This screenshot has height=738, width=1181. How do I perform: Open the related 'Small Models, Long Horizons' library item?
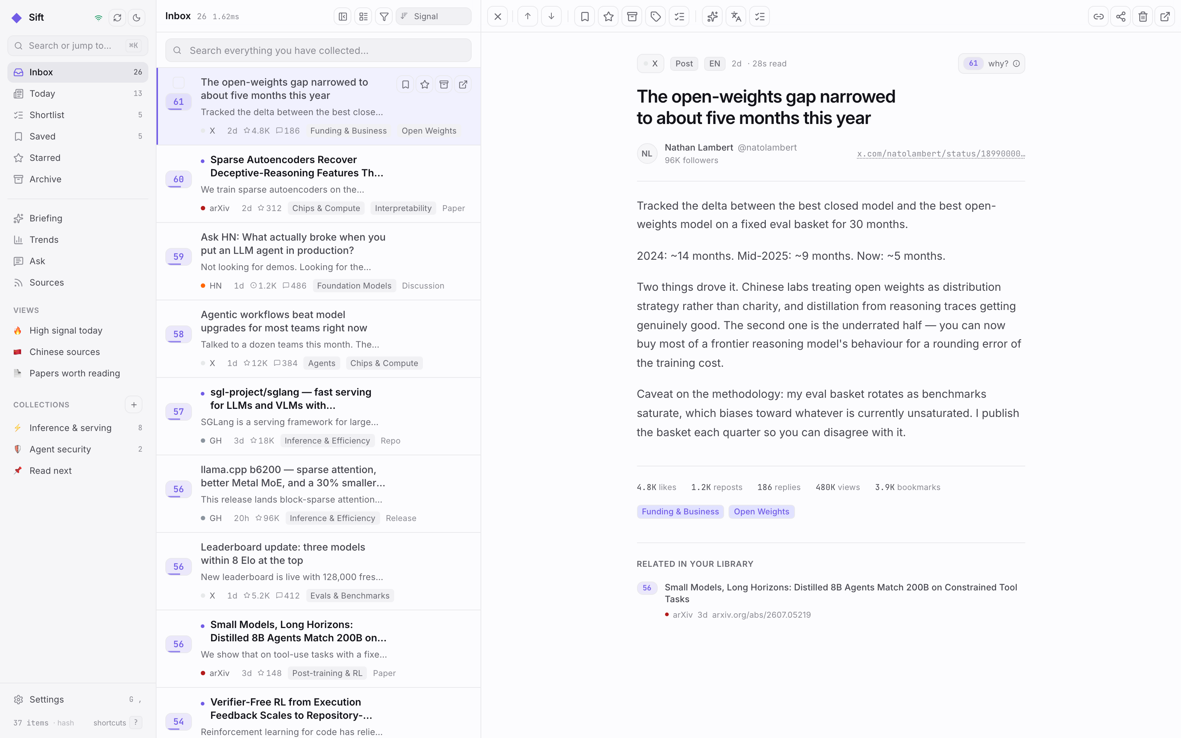[x=831, y=601]
